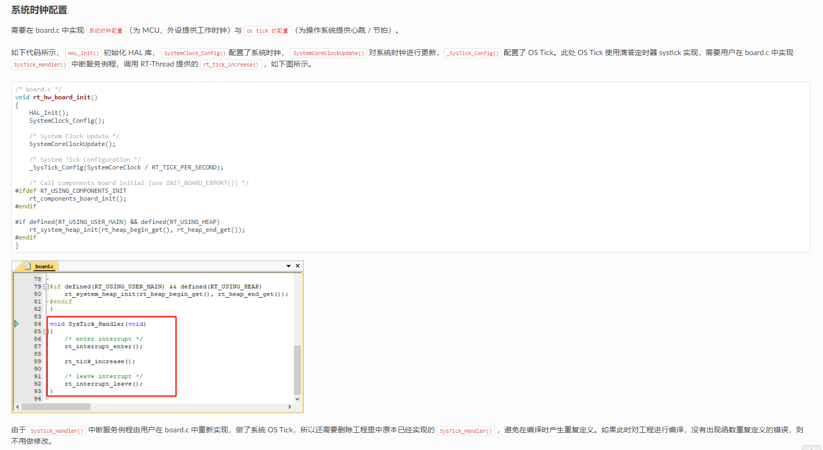Image resolution: width=823 pixels, height=450 pixels.
Task: Click the editor's vertical scrollbar thumb
Action: tap(298, 369)
